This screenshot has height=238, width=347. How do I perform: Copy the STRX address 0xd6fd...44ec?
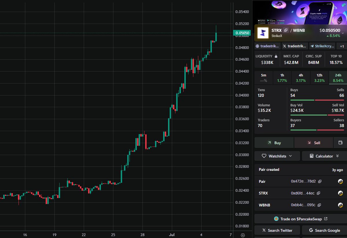(x=318, y=193)
